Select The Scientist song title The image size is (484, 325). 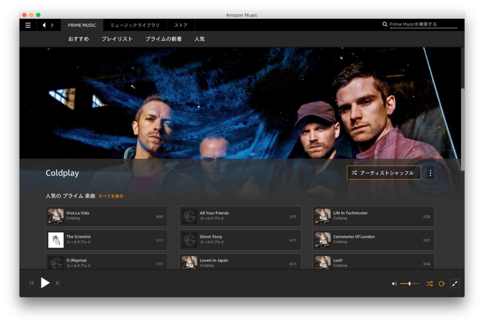coord(78,237)
